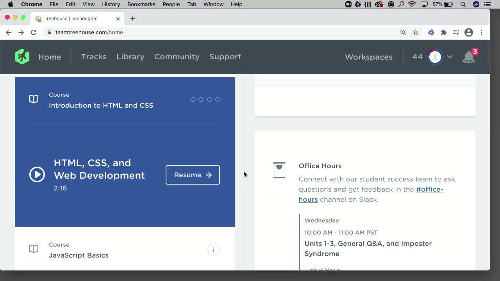Open the Chrome extensions puzzle menu

(444, 32)
